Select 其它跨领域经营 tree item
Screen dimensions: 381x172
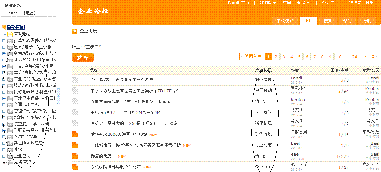coord(28,143)
